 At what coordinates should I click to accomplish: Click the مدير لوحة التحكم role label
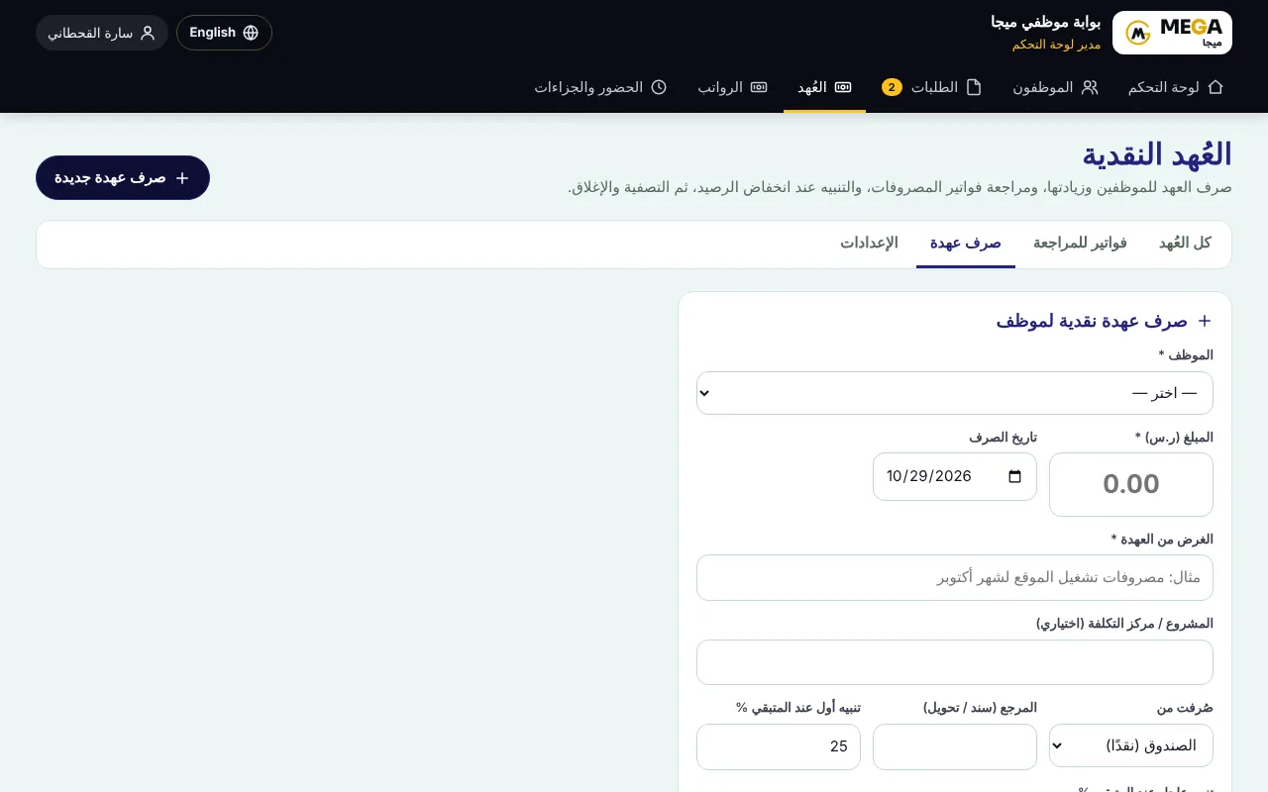1056,45
